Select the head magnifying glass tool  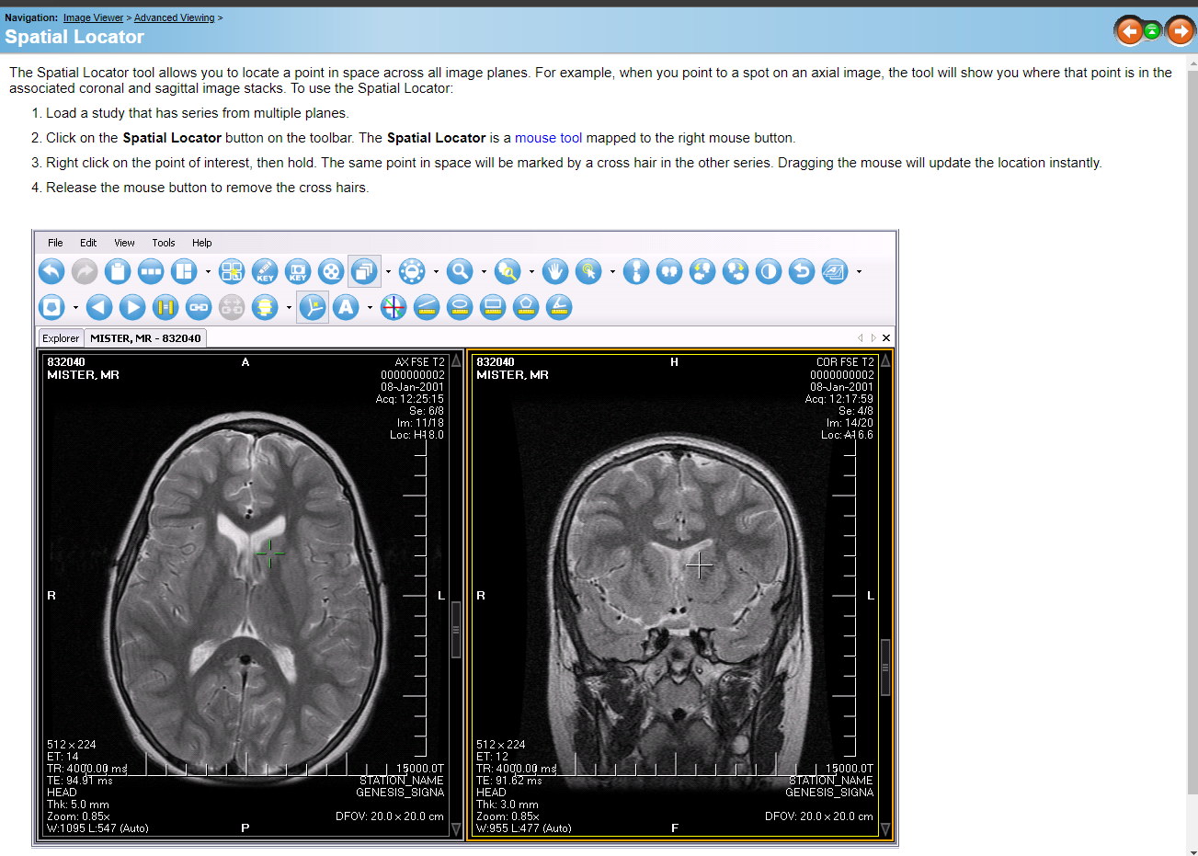pyautogui.click(x=508, y=271)
